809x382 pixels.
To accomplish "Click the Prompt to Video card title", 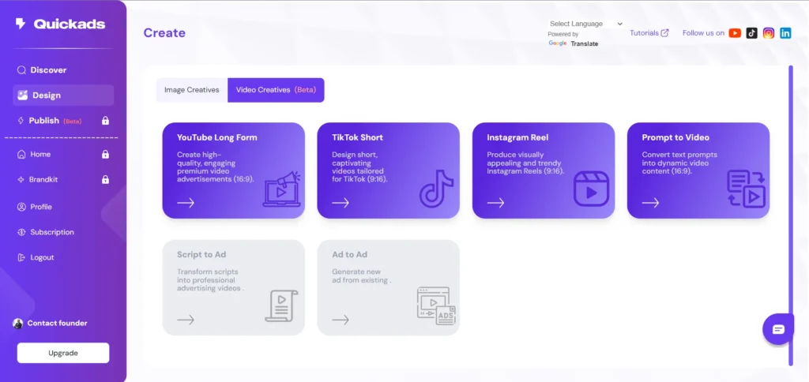I will pos(675,137).
